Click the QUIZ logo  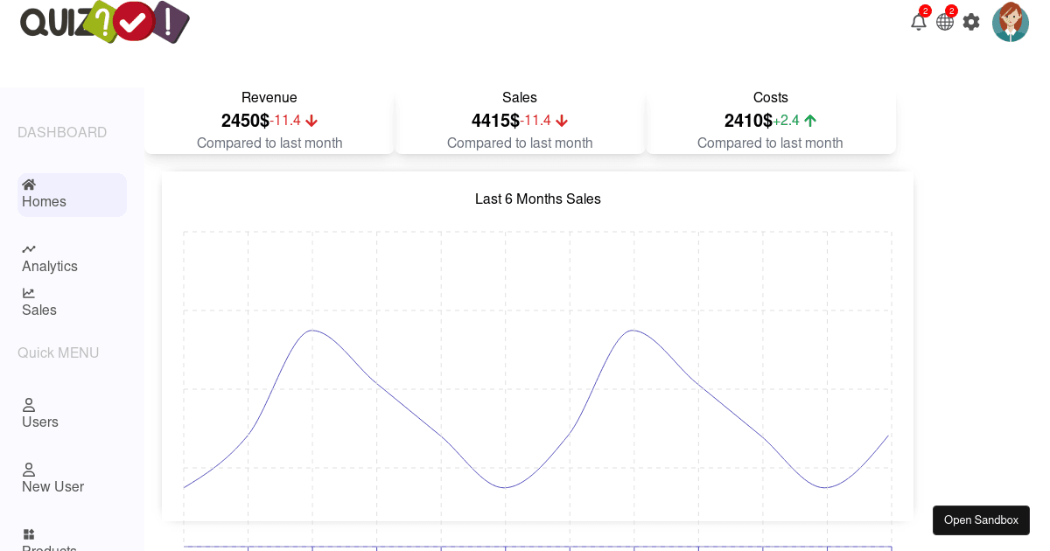[x=104, y=22]
